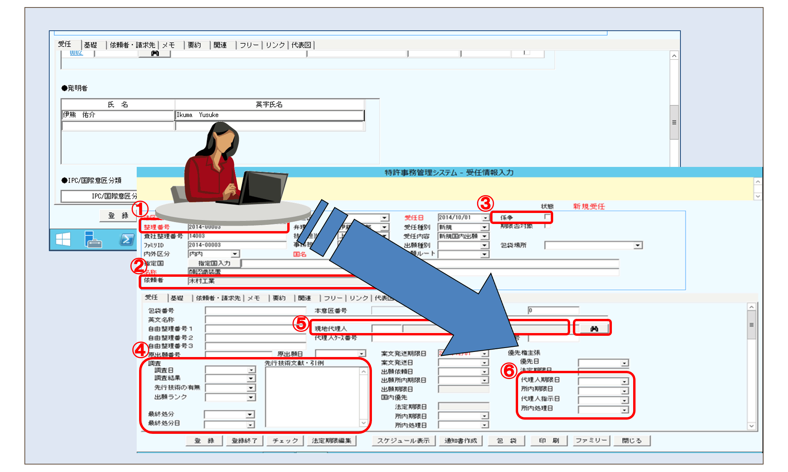This screenshot has width=788, height=472.
Task: Open the メモ tab in lower form
Action: (x=253, y=298)
